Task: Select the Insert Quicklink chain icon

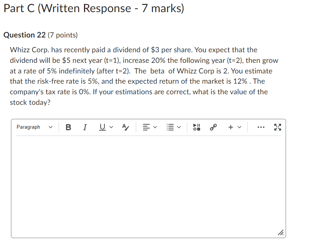Action: [213, 127]
